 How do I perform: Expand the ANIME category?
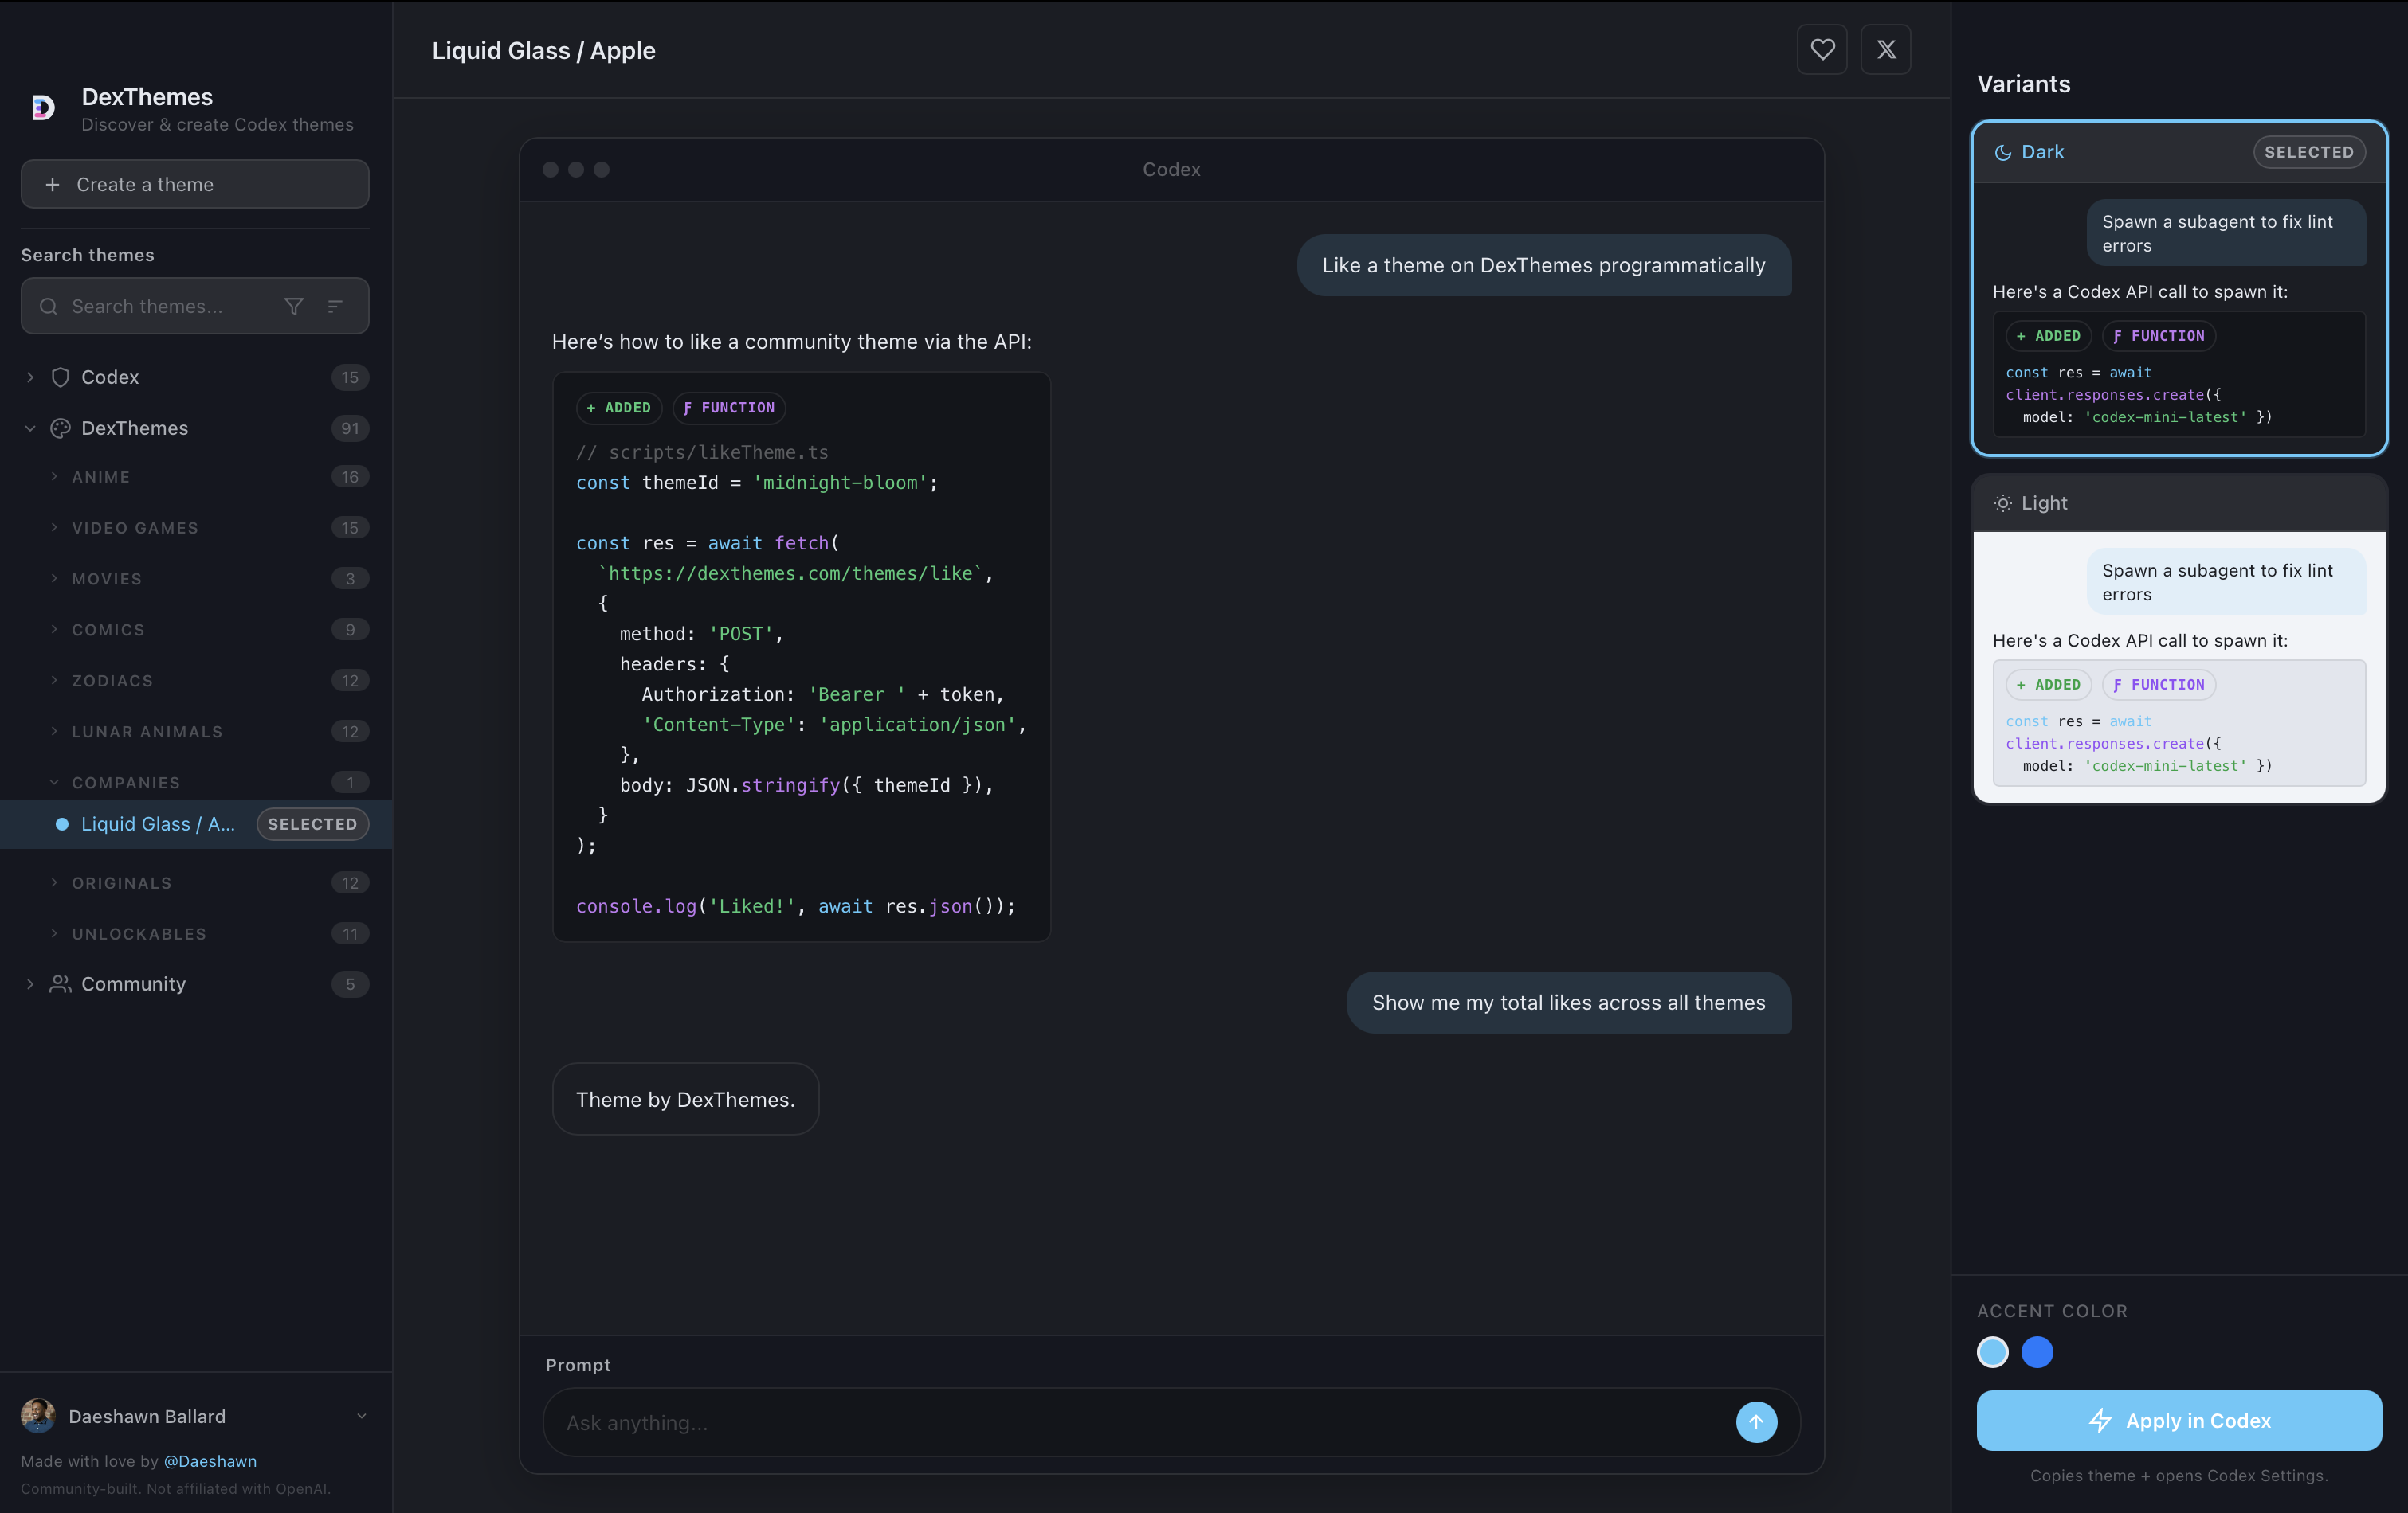click(x=100, y=477)
